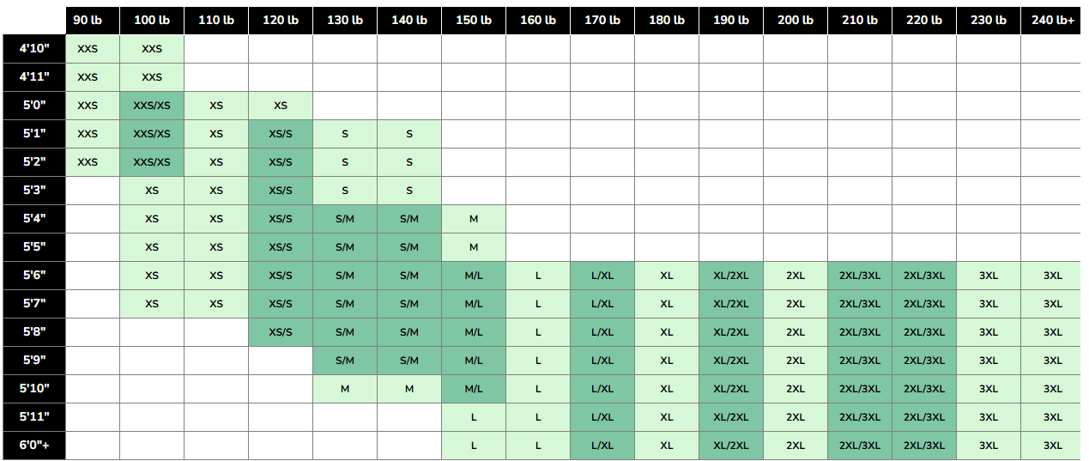Select XL/2XL cell in the 5'11" row
The height and width of the screenshot is (461, 1089).
coord(731,417)
